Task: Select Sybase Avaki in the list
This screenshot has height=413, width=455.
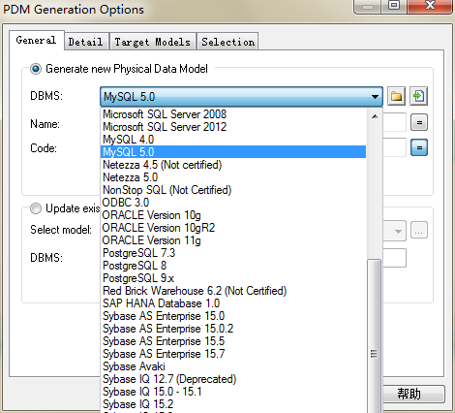Action: 233,366
